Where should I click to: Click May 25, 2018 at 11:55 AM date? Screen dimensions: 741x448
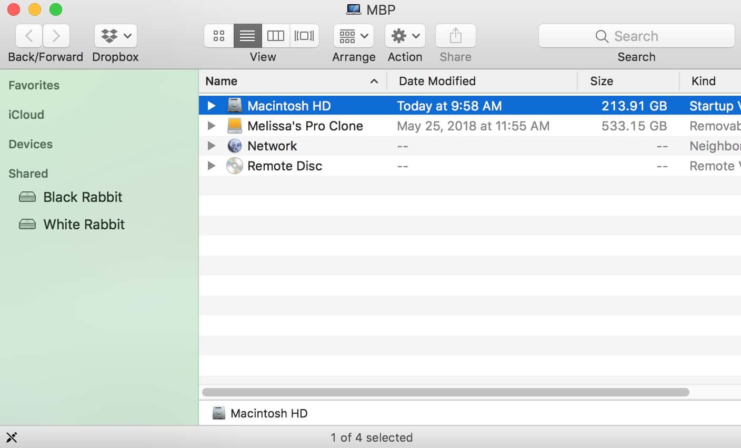[x=473, y=126]
